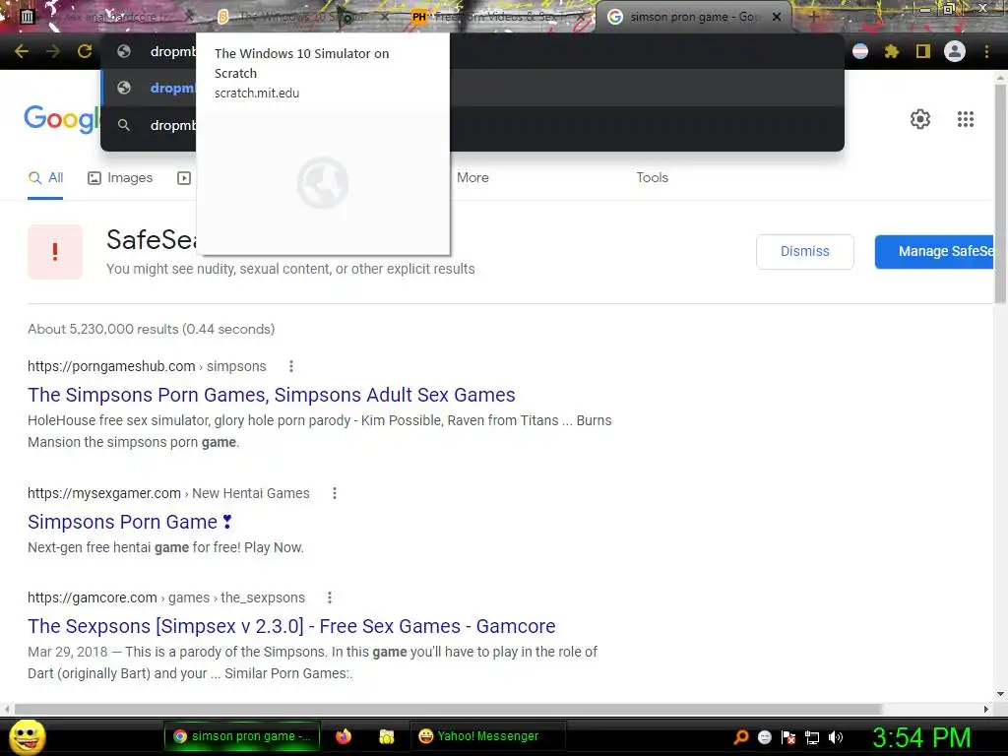Switch to the All results tab
Screen dimensions: 1008x756
click(45, 178)
